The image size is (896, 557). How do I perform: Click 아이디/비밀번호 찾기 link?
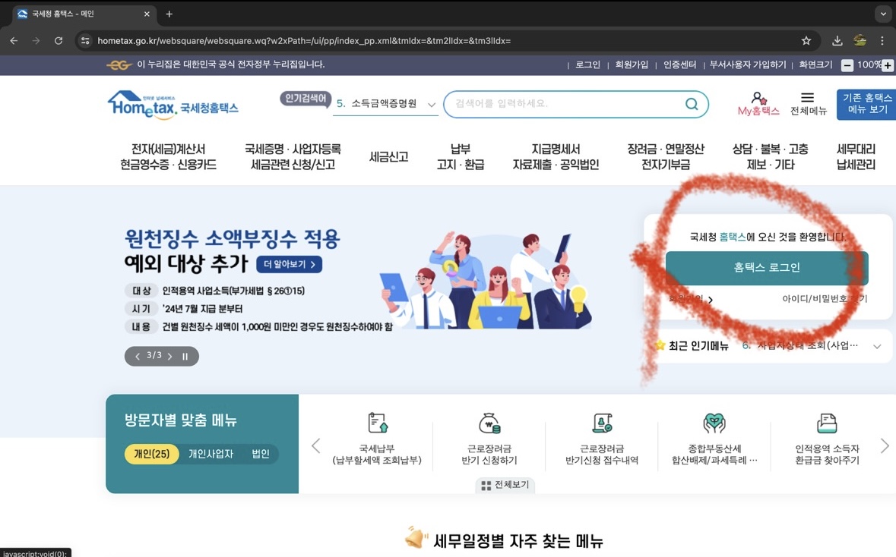[825, 299]
